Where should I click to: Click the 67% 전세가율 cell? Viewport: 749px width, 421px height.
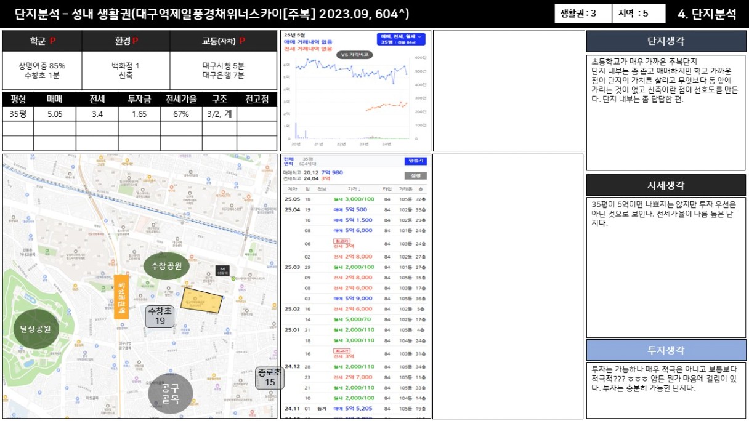pyautogui.click(x=181, y=114)
